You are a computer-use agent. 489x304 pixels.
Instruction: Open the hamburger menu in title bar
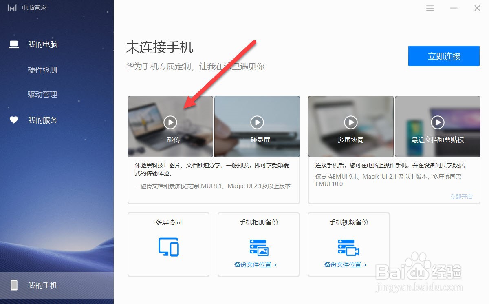point(430,8)
